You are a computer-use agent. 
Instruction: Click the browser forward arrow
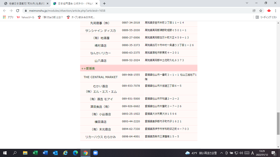click(11, 10)
